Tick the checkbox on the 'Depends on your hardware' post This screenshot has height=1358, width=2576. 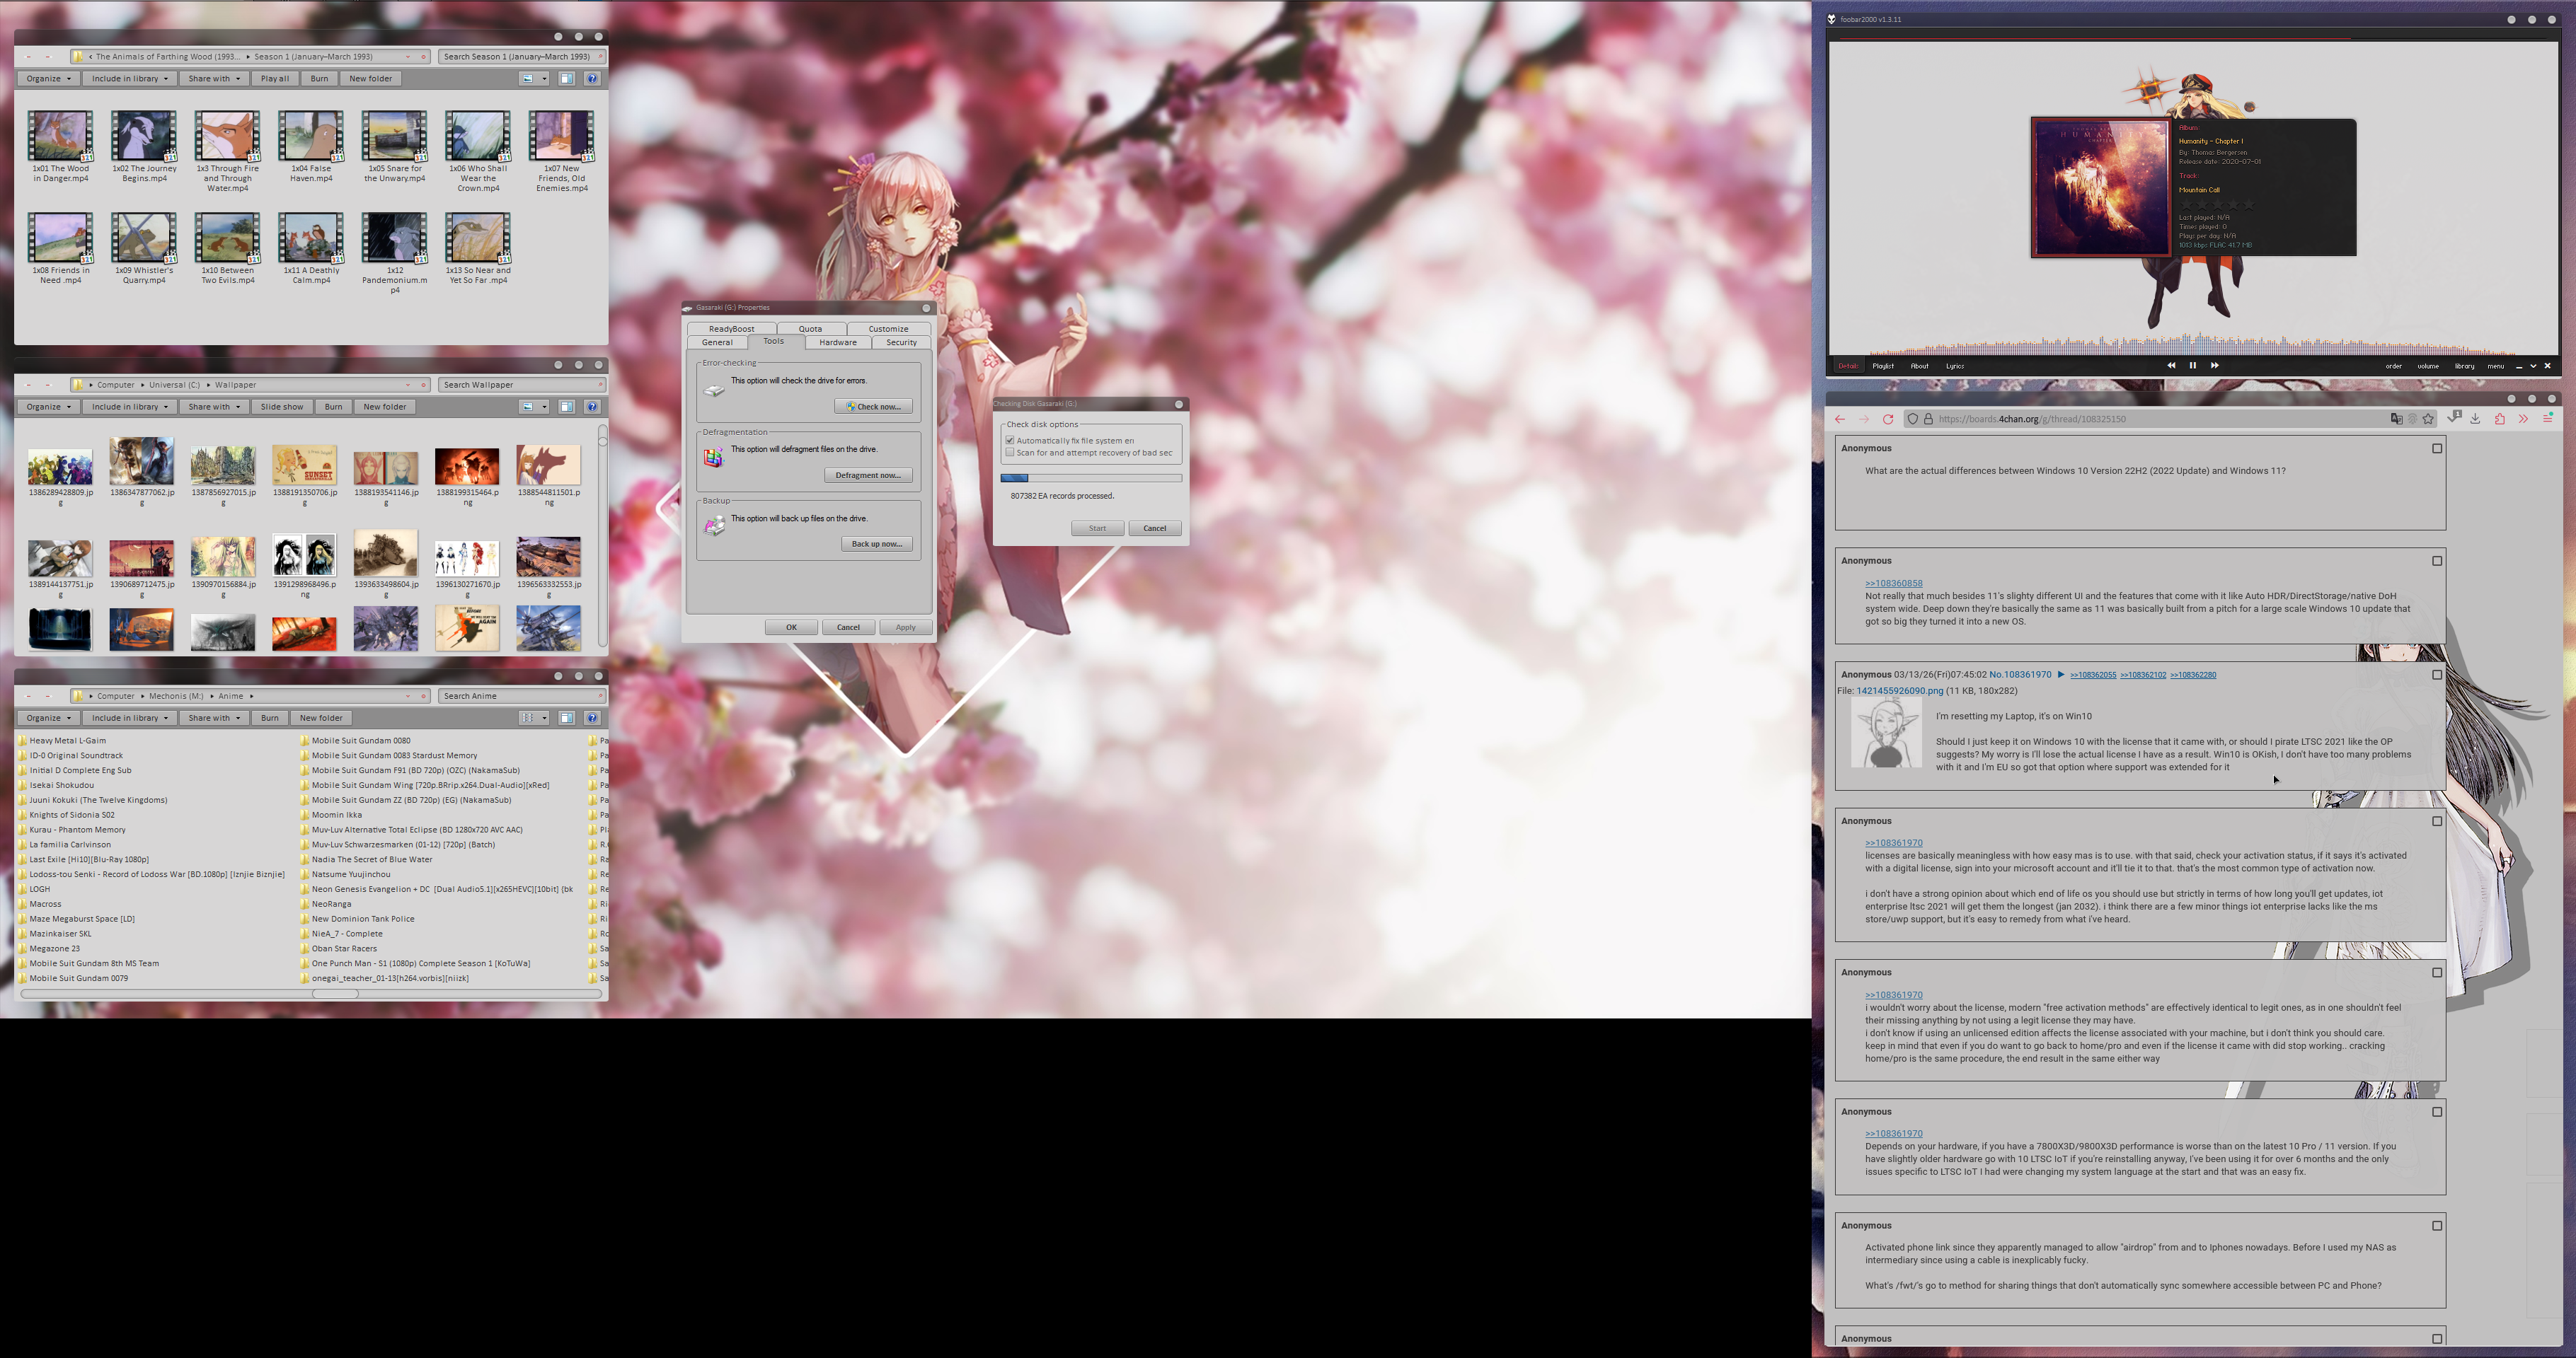point(2437,1112)
